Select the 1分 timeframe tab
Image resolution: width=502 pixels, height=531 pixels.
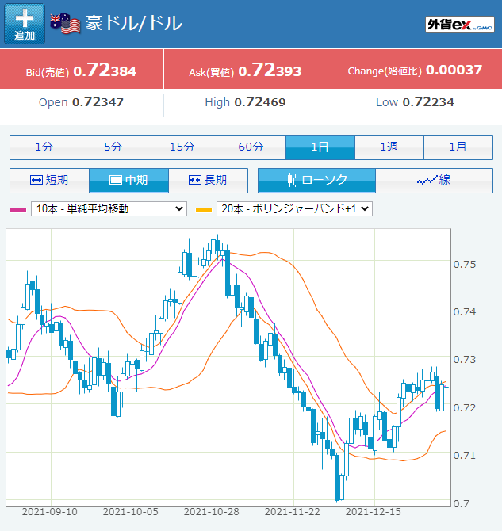[x=44, y=147]
